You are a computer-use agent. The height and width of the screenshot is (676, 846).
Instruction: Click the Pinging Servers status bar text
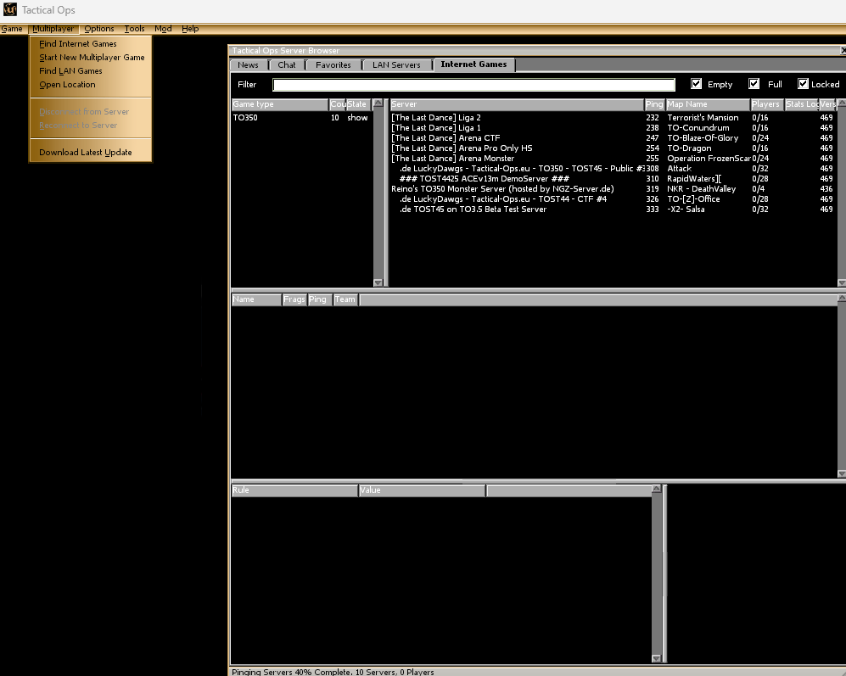333,672
